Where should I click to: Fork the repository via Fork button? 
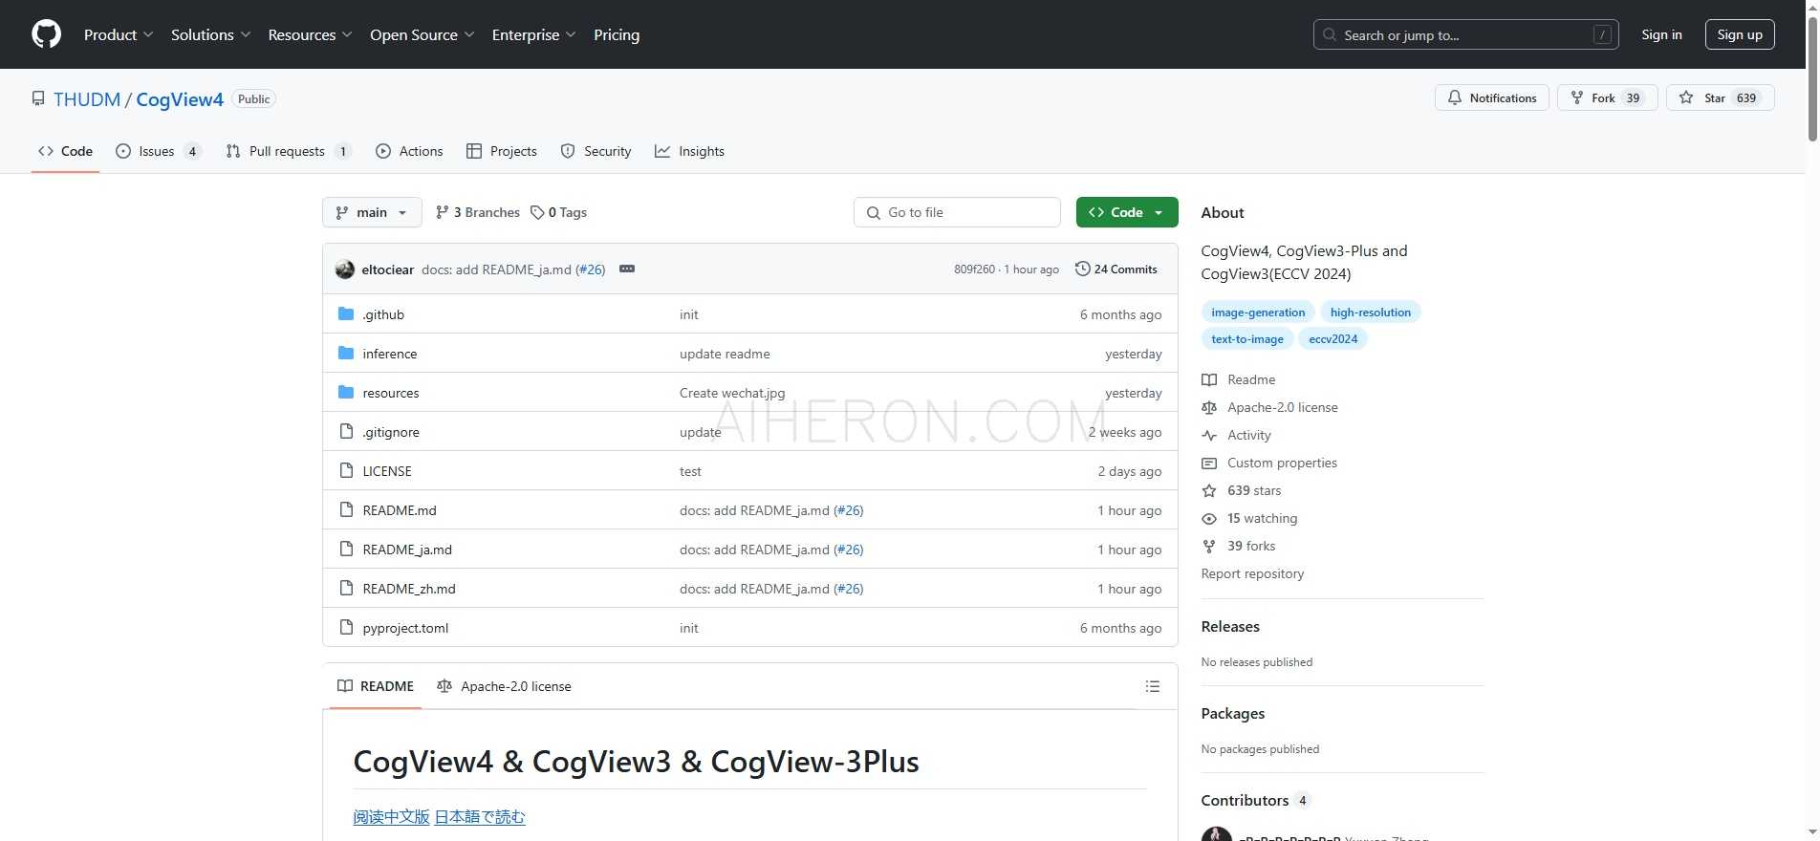(x=1607, y=97)
